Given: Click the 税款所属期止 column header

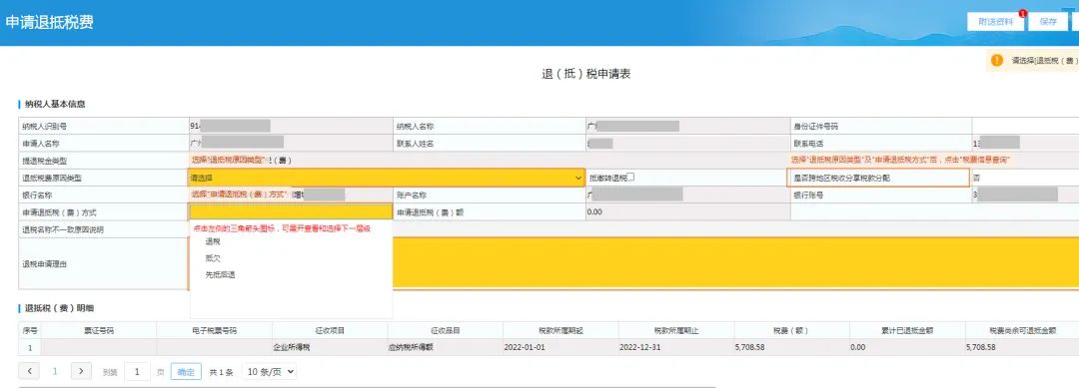Looking at the screenshot, I should tap(676, 330).
